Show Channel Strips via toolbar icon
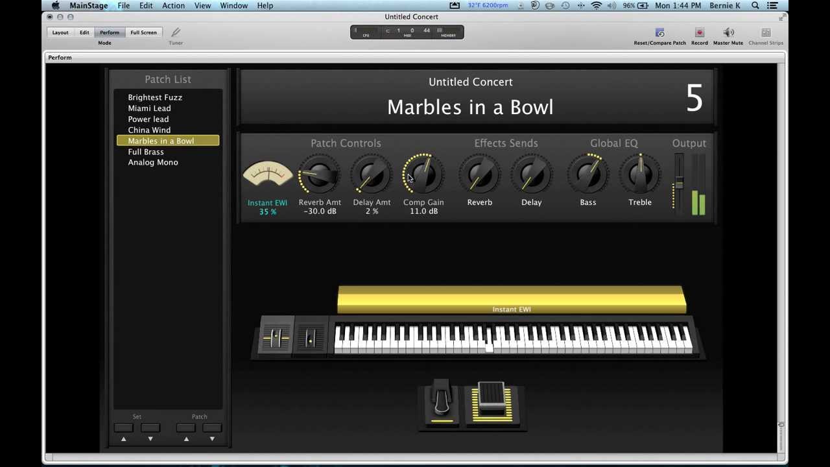 [x=766, y=32]
